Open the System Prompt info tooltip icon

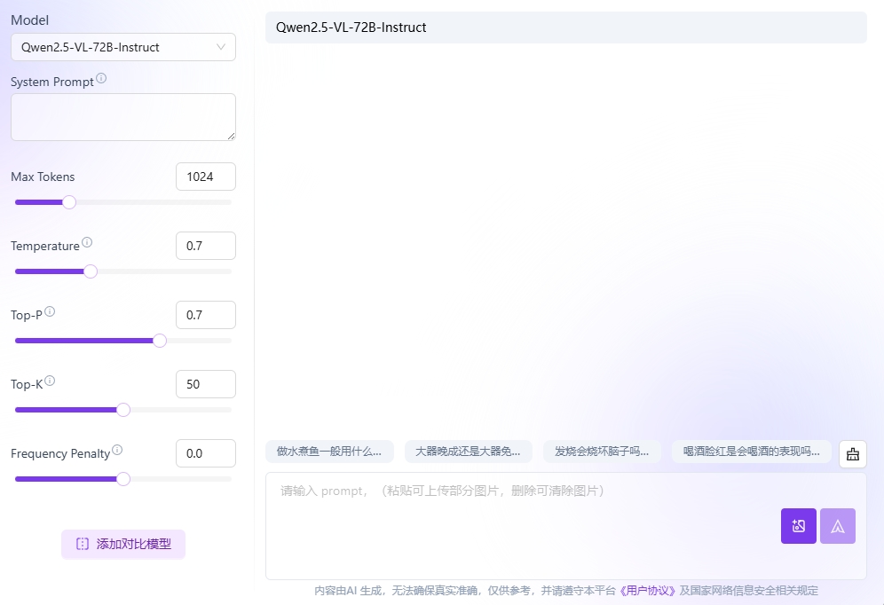(x=101, y=78)
